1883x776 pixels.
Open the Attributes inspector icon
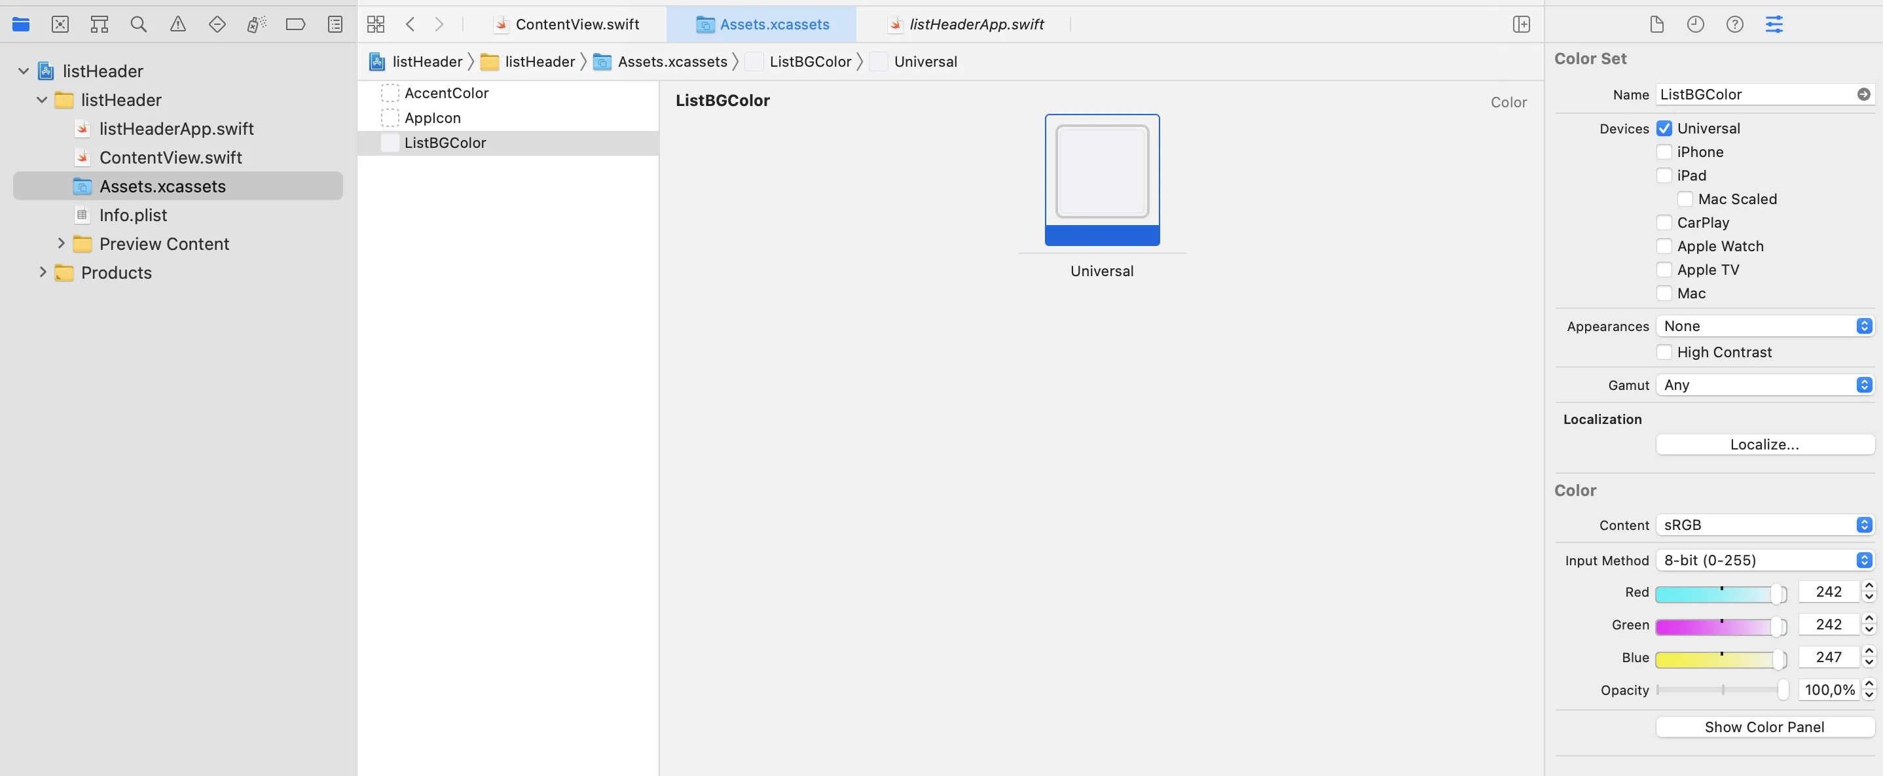pos(1774,24)
